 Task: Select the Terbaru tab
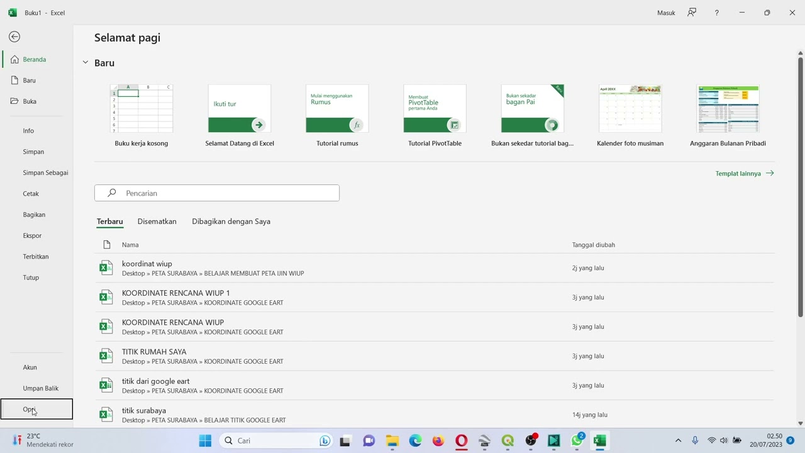110,221
